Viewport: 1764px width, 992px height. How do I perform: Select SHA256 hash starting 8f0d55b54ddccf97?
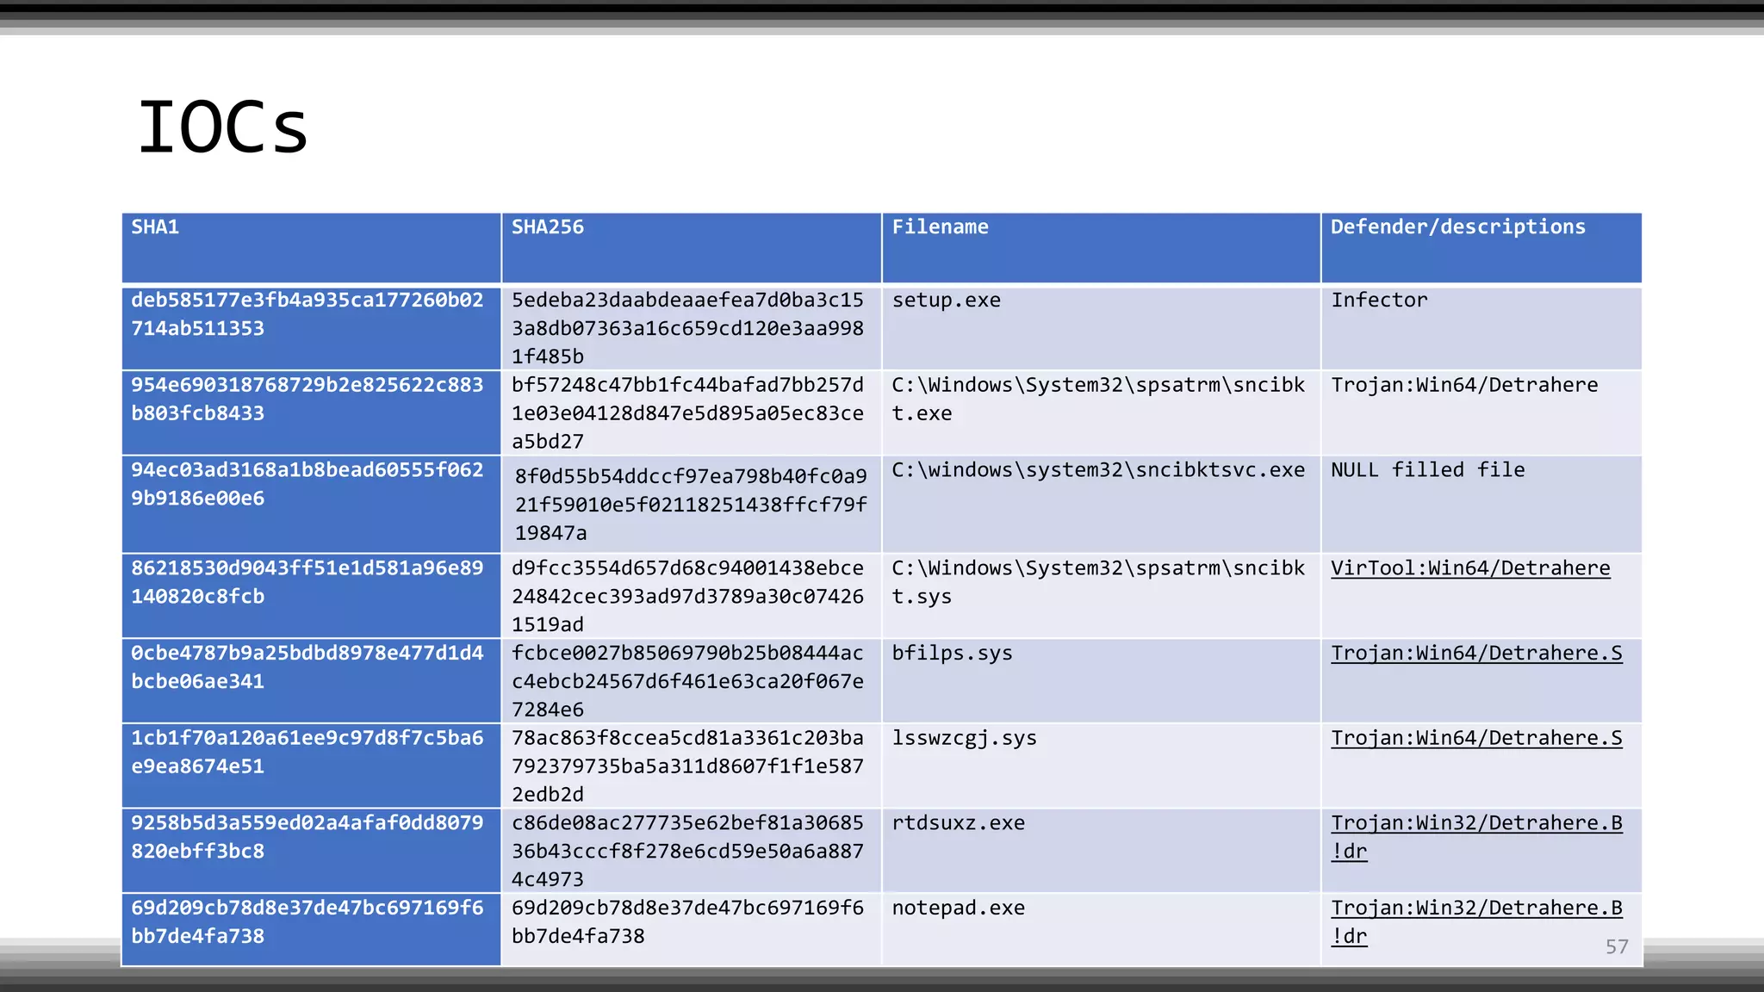[691, 505]
